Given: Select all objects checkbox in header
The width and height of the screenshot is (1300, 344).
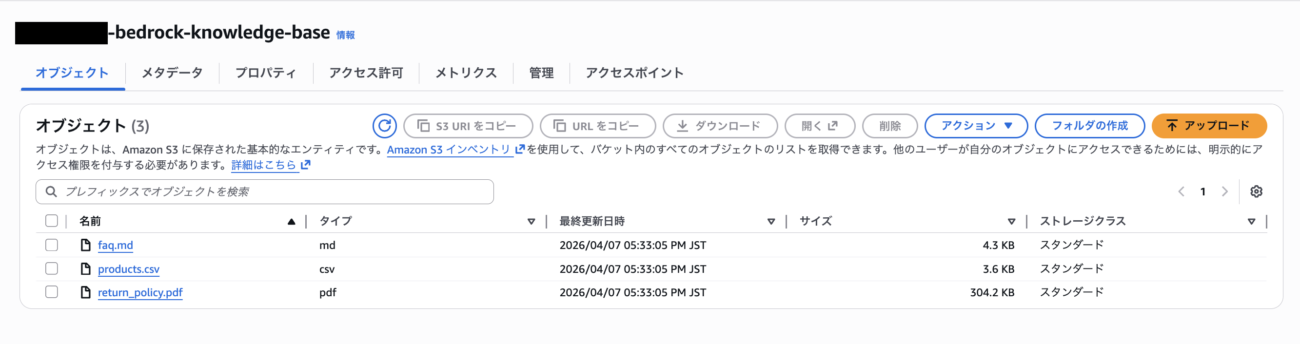Looking at the screenshot, I should [x=52, y=221].
